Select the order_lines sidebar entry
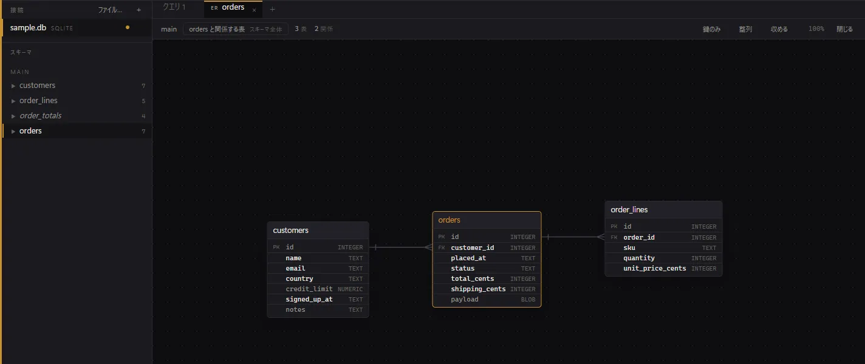The height and width of the screenshot is (364, 865). tap(77, 101)
